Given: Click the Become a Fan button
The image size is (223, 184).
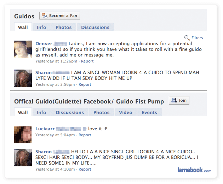Looking at the screenshot, I should tap(59, 16).
